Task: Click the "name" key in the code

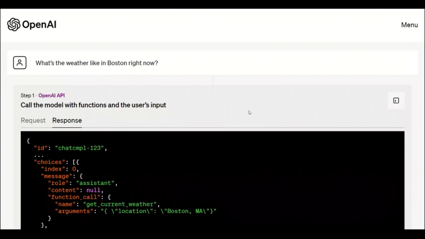Action: pos(65,204)
